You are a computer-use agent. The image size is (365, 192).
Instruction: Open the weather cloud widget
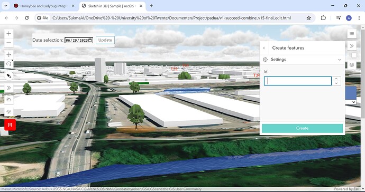pos(9,100)
